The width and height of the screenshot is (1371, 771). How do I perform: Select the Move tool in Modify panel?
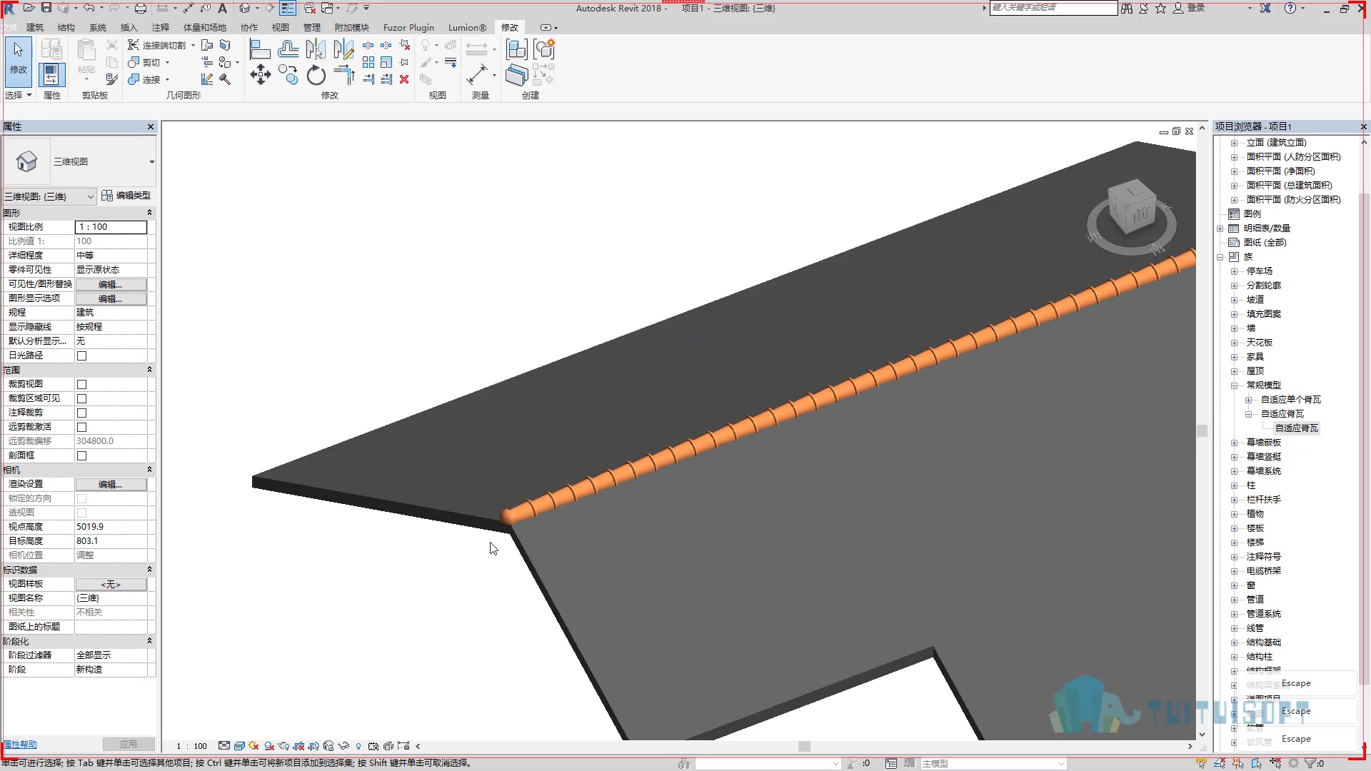[261, 75]
